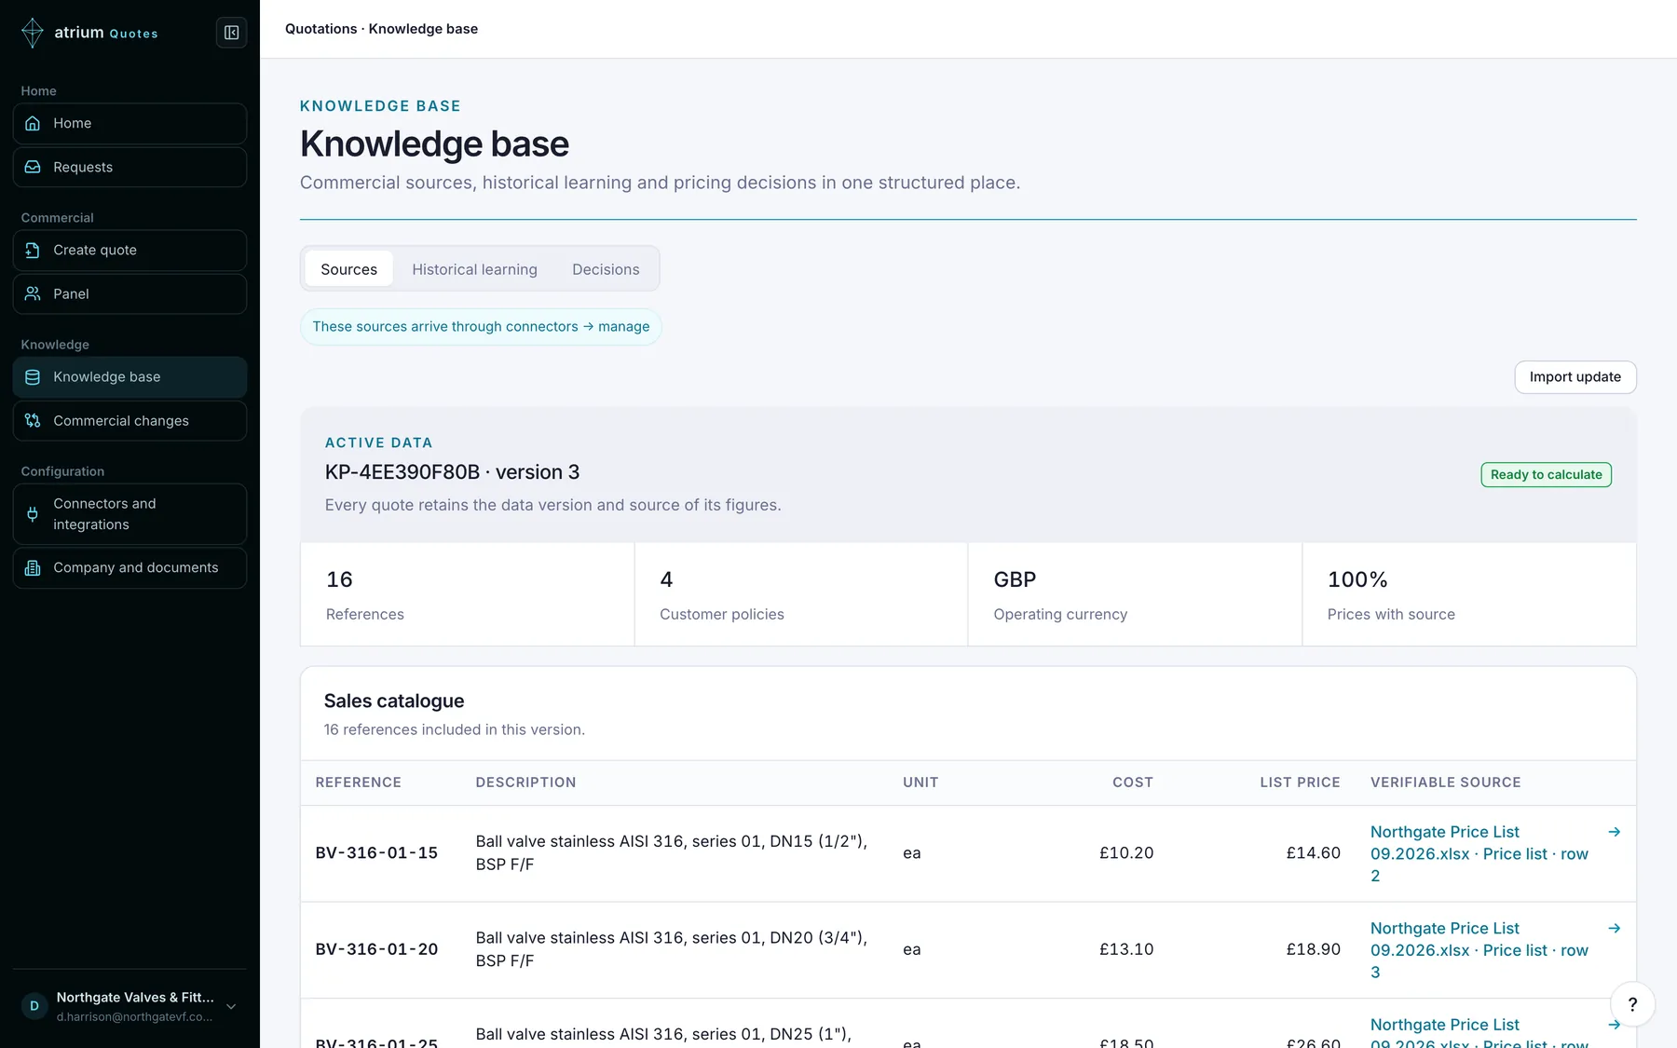Go to Commercial changes page
1677x1048 pixels.
click(130, 420)
